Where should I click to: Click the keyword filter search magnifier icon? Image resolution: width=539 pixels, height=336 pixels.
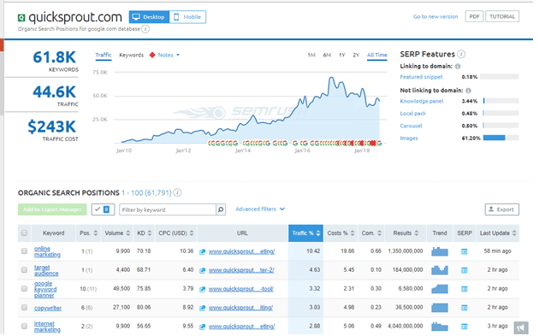[221, 209]
